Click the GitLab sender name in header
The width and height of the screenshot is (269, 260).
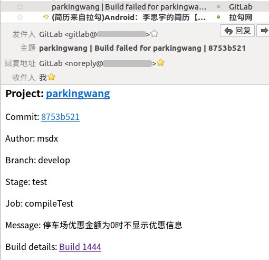(51, 34)
